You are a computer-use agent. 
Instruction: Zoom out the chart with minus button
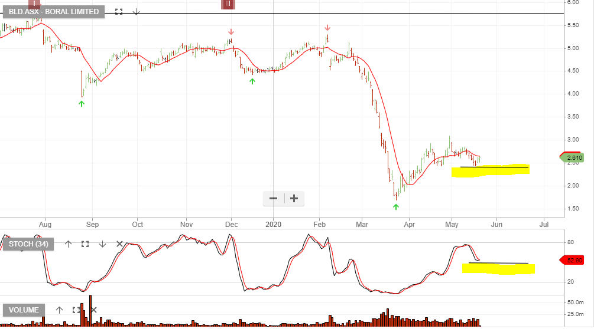coord(273,198)
